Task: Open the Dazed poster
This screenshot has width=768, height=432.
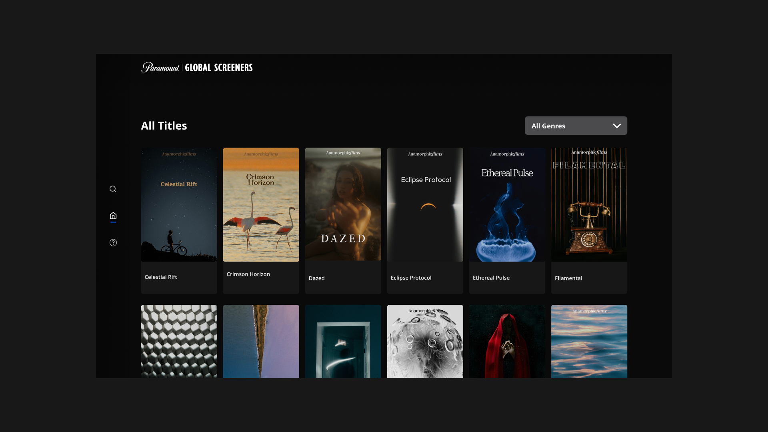Action: 343,204
